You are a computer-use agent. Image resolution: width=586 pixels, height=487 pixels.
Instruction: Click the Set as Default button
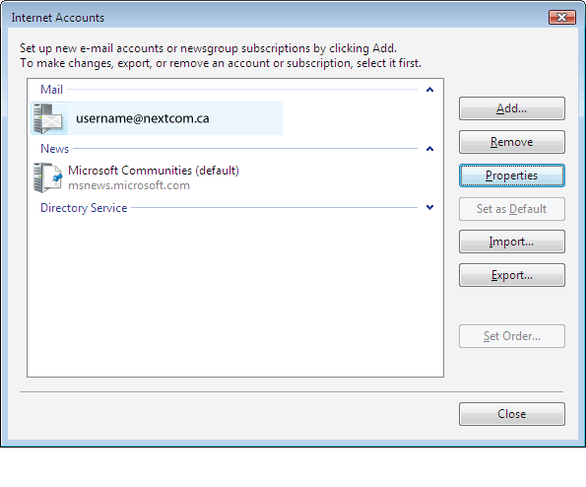511,209
